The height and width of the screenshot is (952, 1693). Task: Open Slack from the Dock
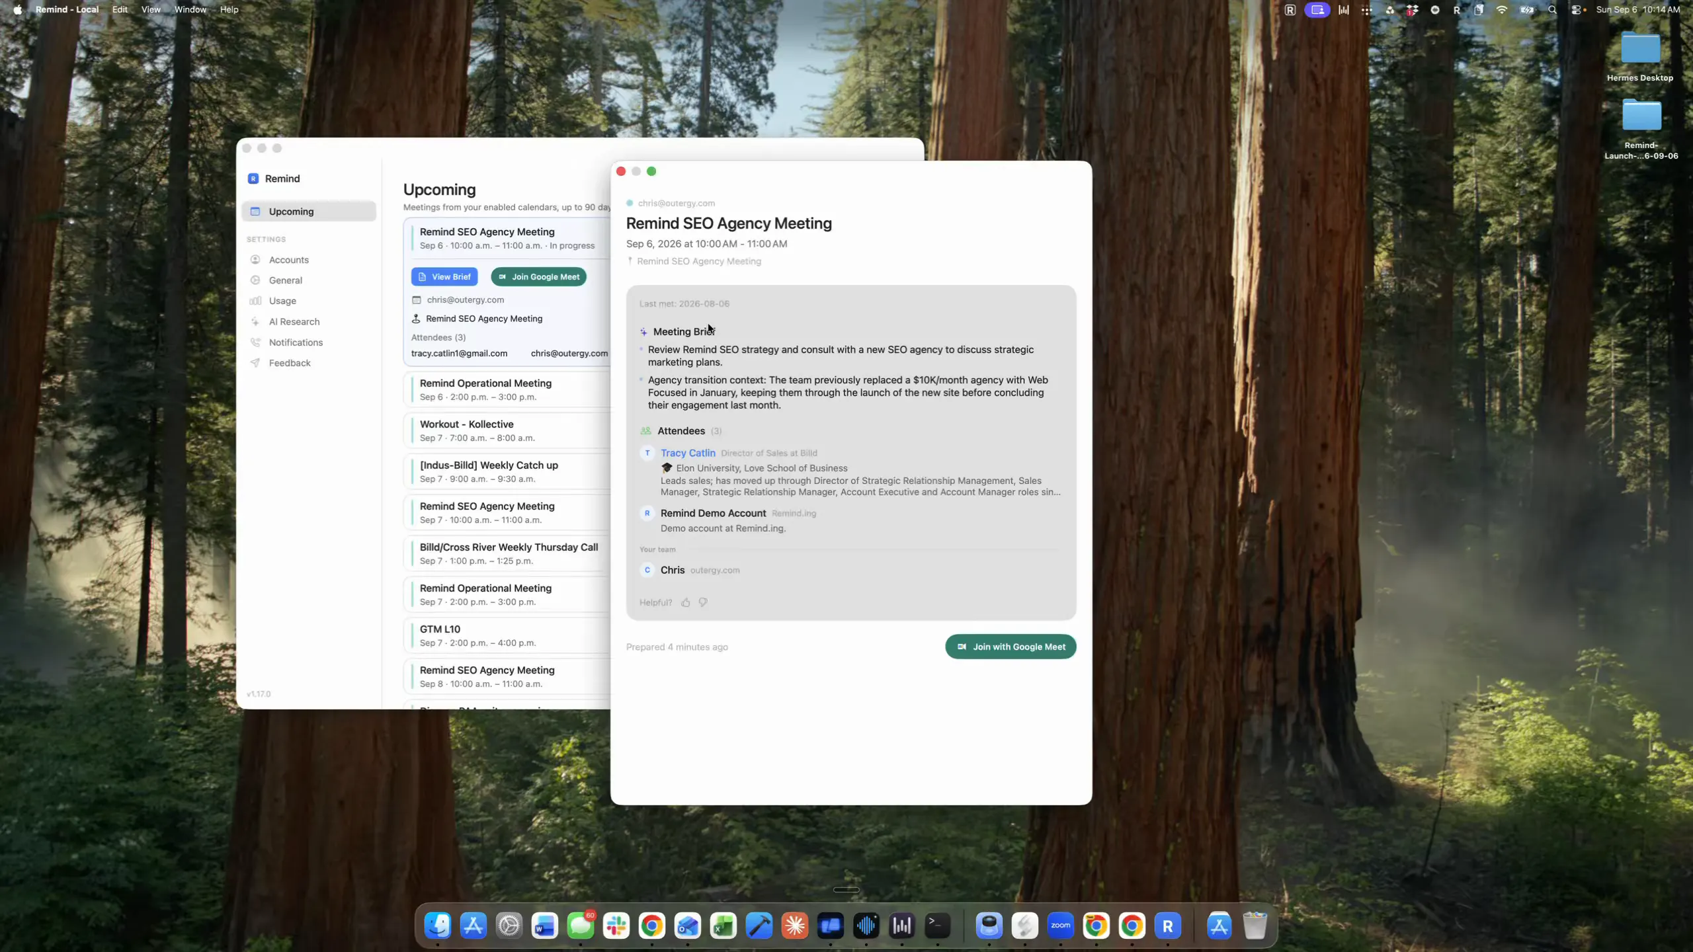pos(616,926)
